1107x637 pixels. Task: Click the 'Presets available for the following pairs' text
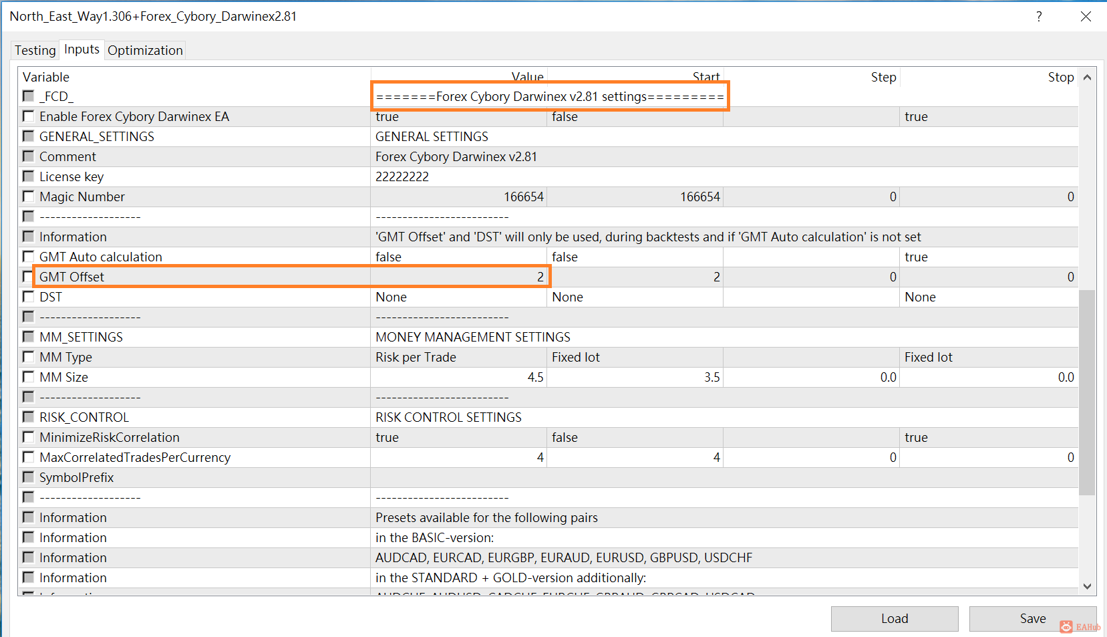coord(486,517)
